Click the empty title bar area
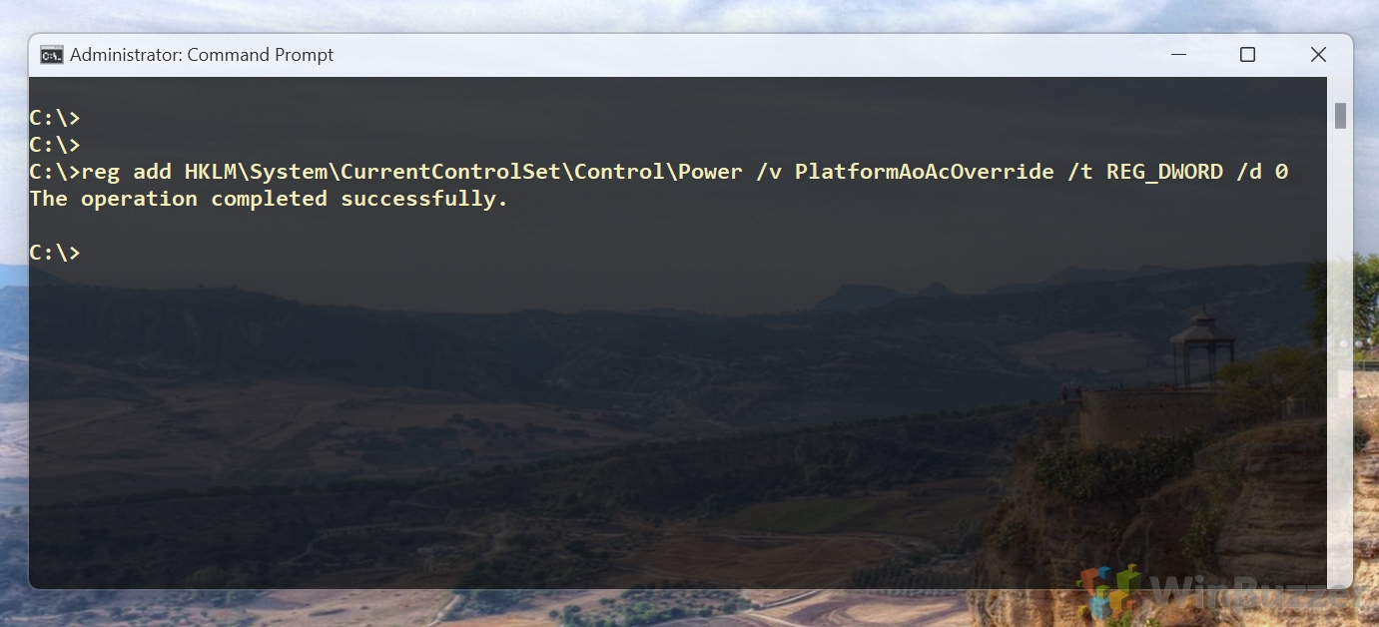The image size is (1379, 627). click(739, 55)
